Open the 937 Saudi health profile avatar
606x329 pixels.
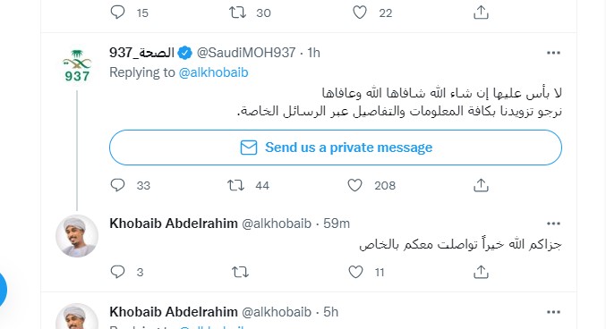pos(77,65)
